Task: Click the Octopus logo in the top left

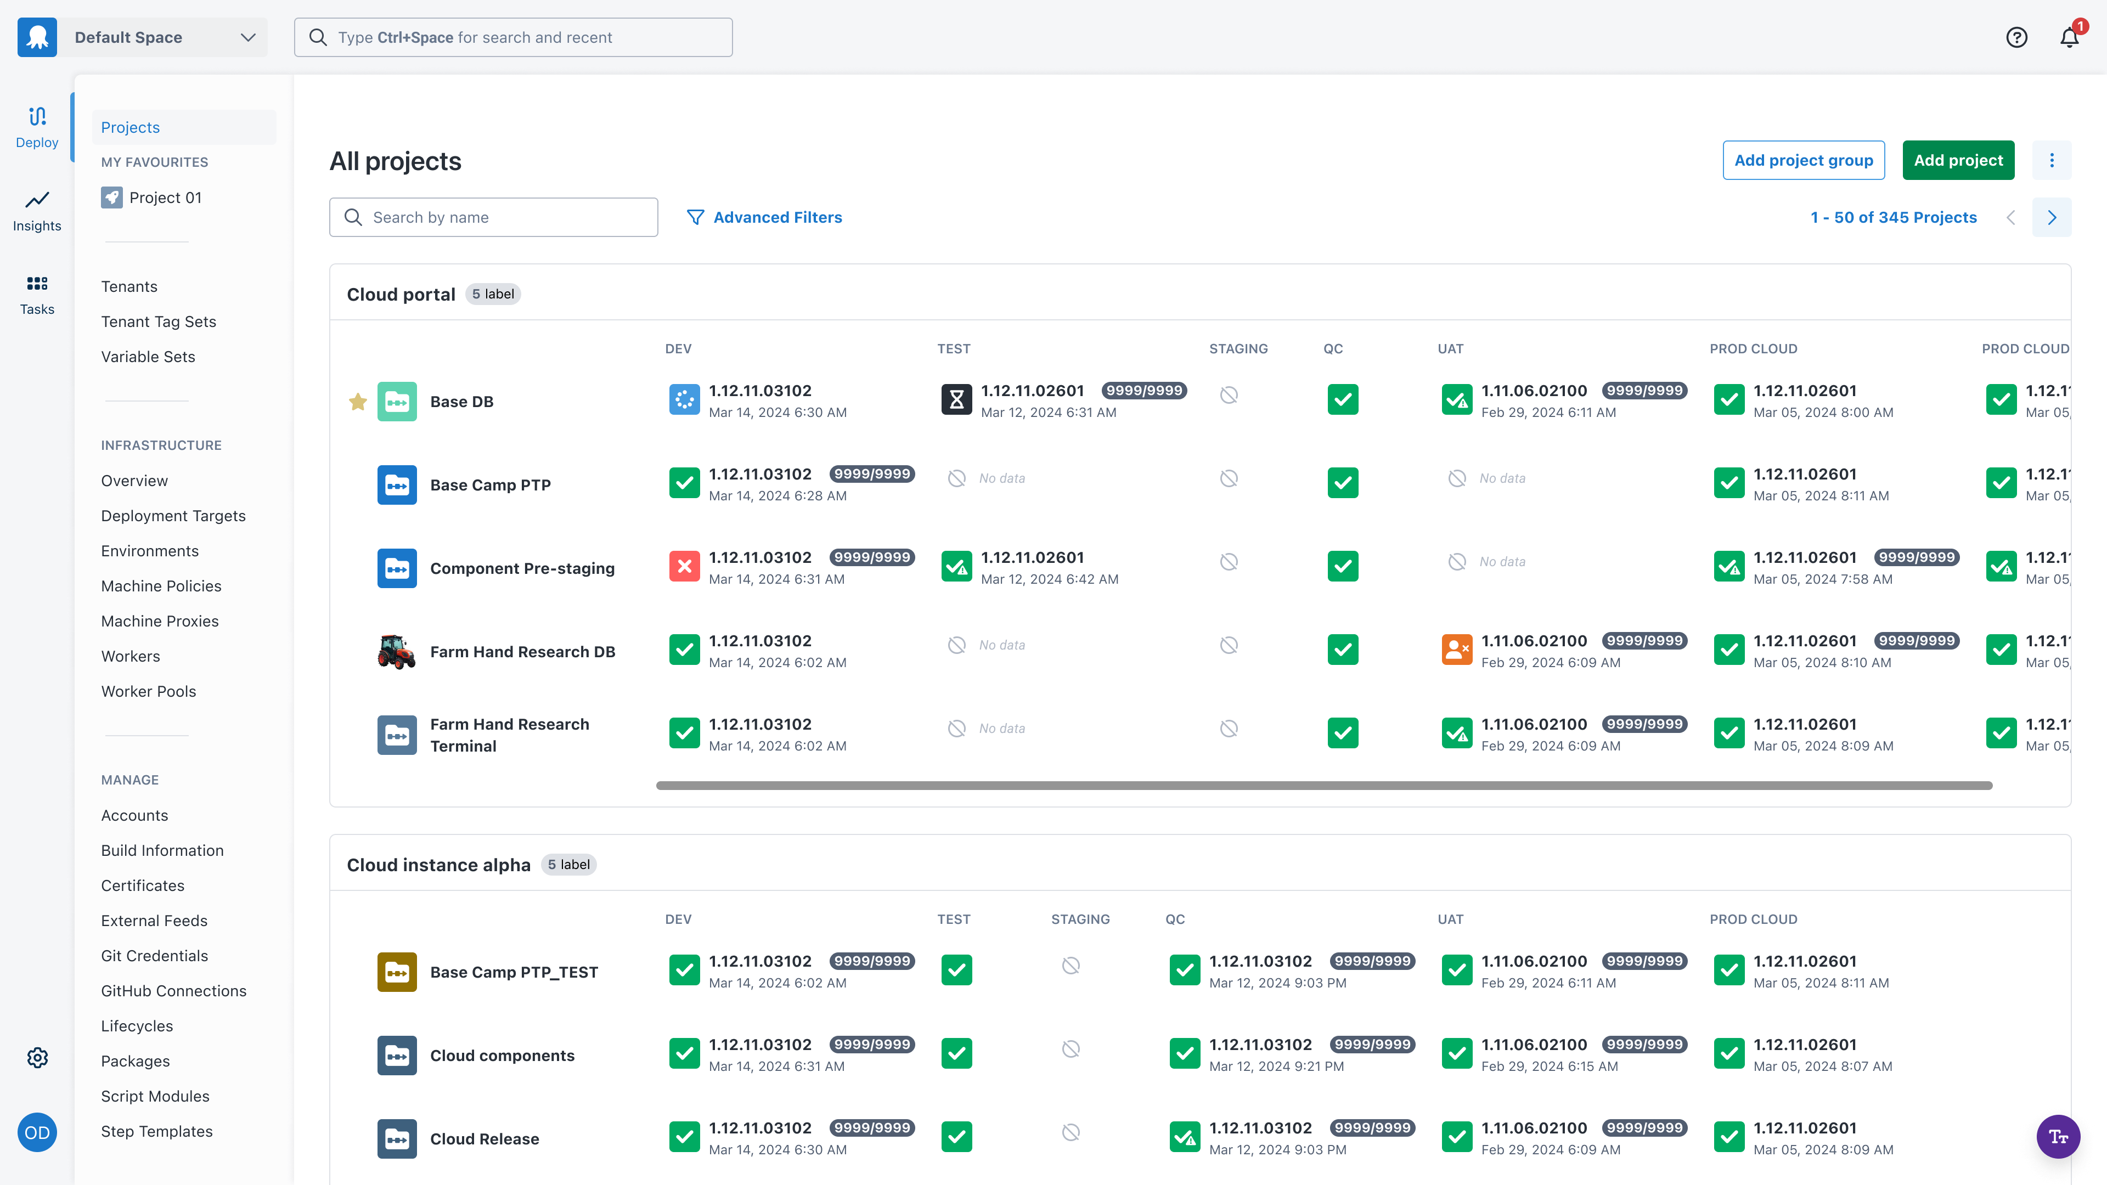Action: pos(37,37)
